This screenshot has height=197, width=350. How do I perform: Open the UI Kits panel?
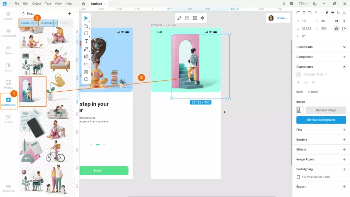(9, 119)
